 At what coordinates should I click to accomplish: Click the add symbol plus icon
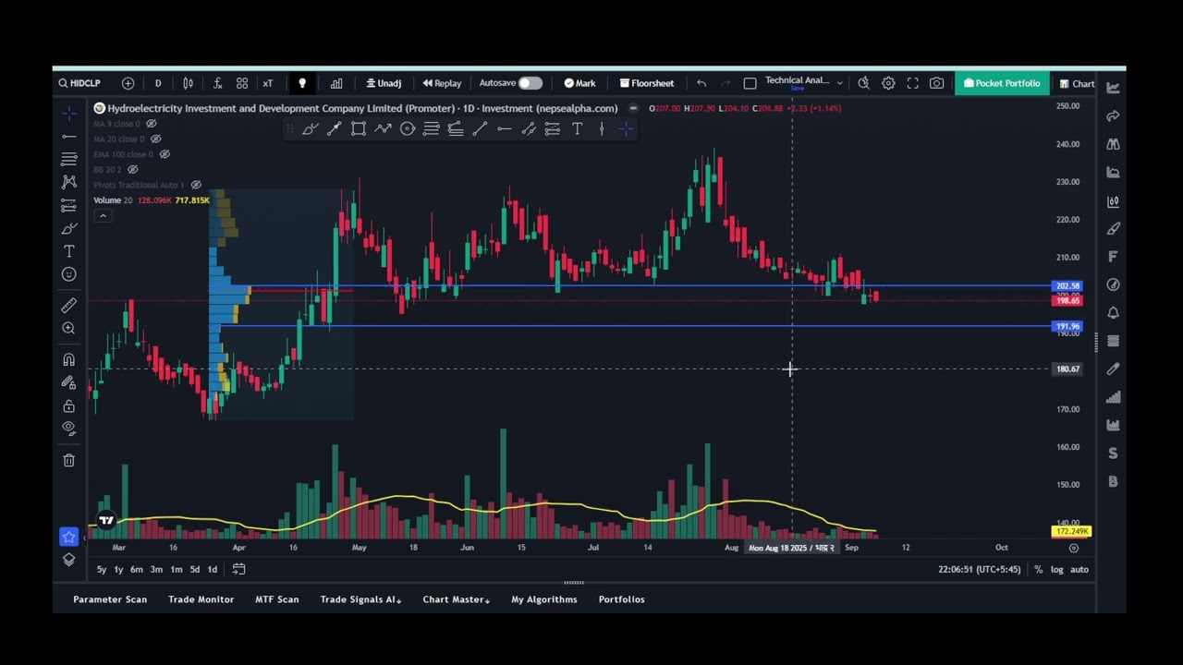128,83
